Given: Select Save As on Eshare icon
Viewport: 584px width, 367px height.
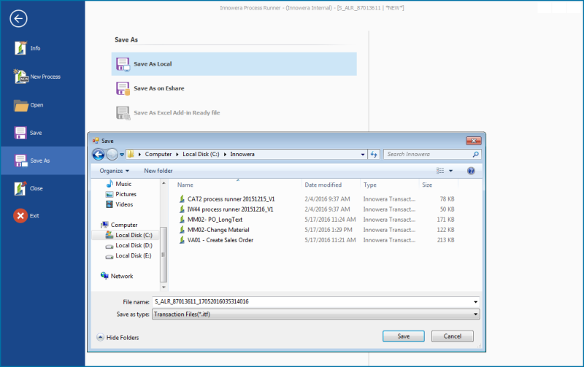Looking at the screenshot, I should tap(123, 88).
